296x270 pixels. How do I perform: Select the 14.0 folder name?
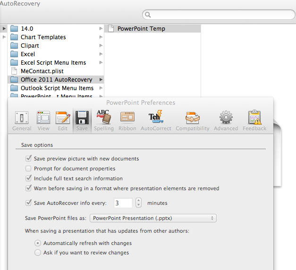(27, 29)
